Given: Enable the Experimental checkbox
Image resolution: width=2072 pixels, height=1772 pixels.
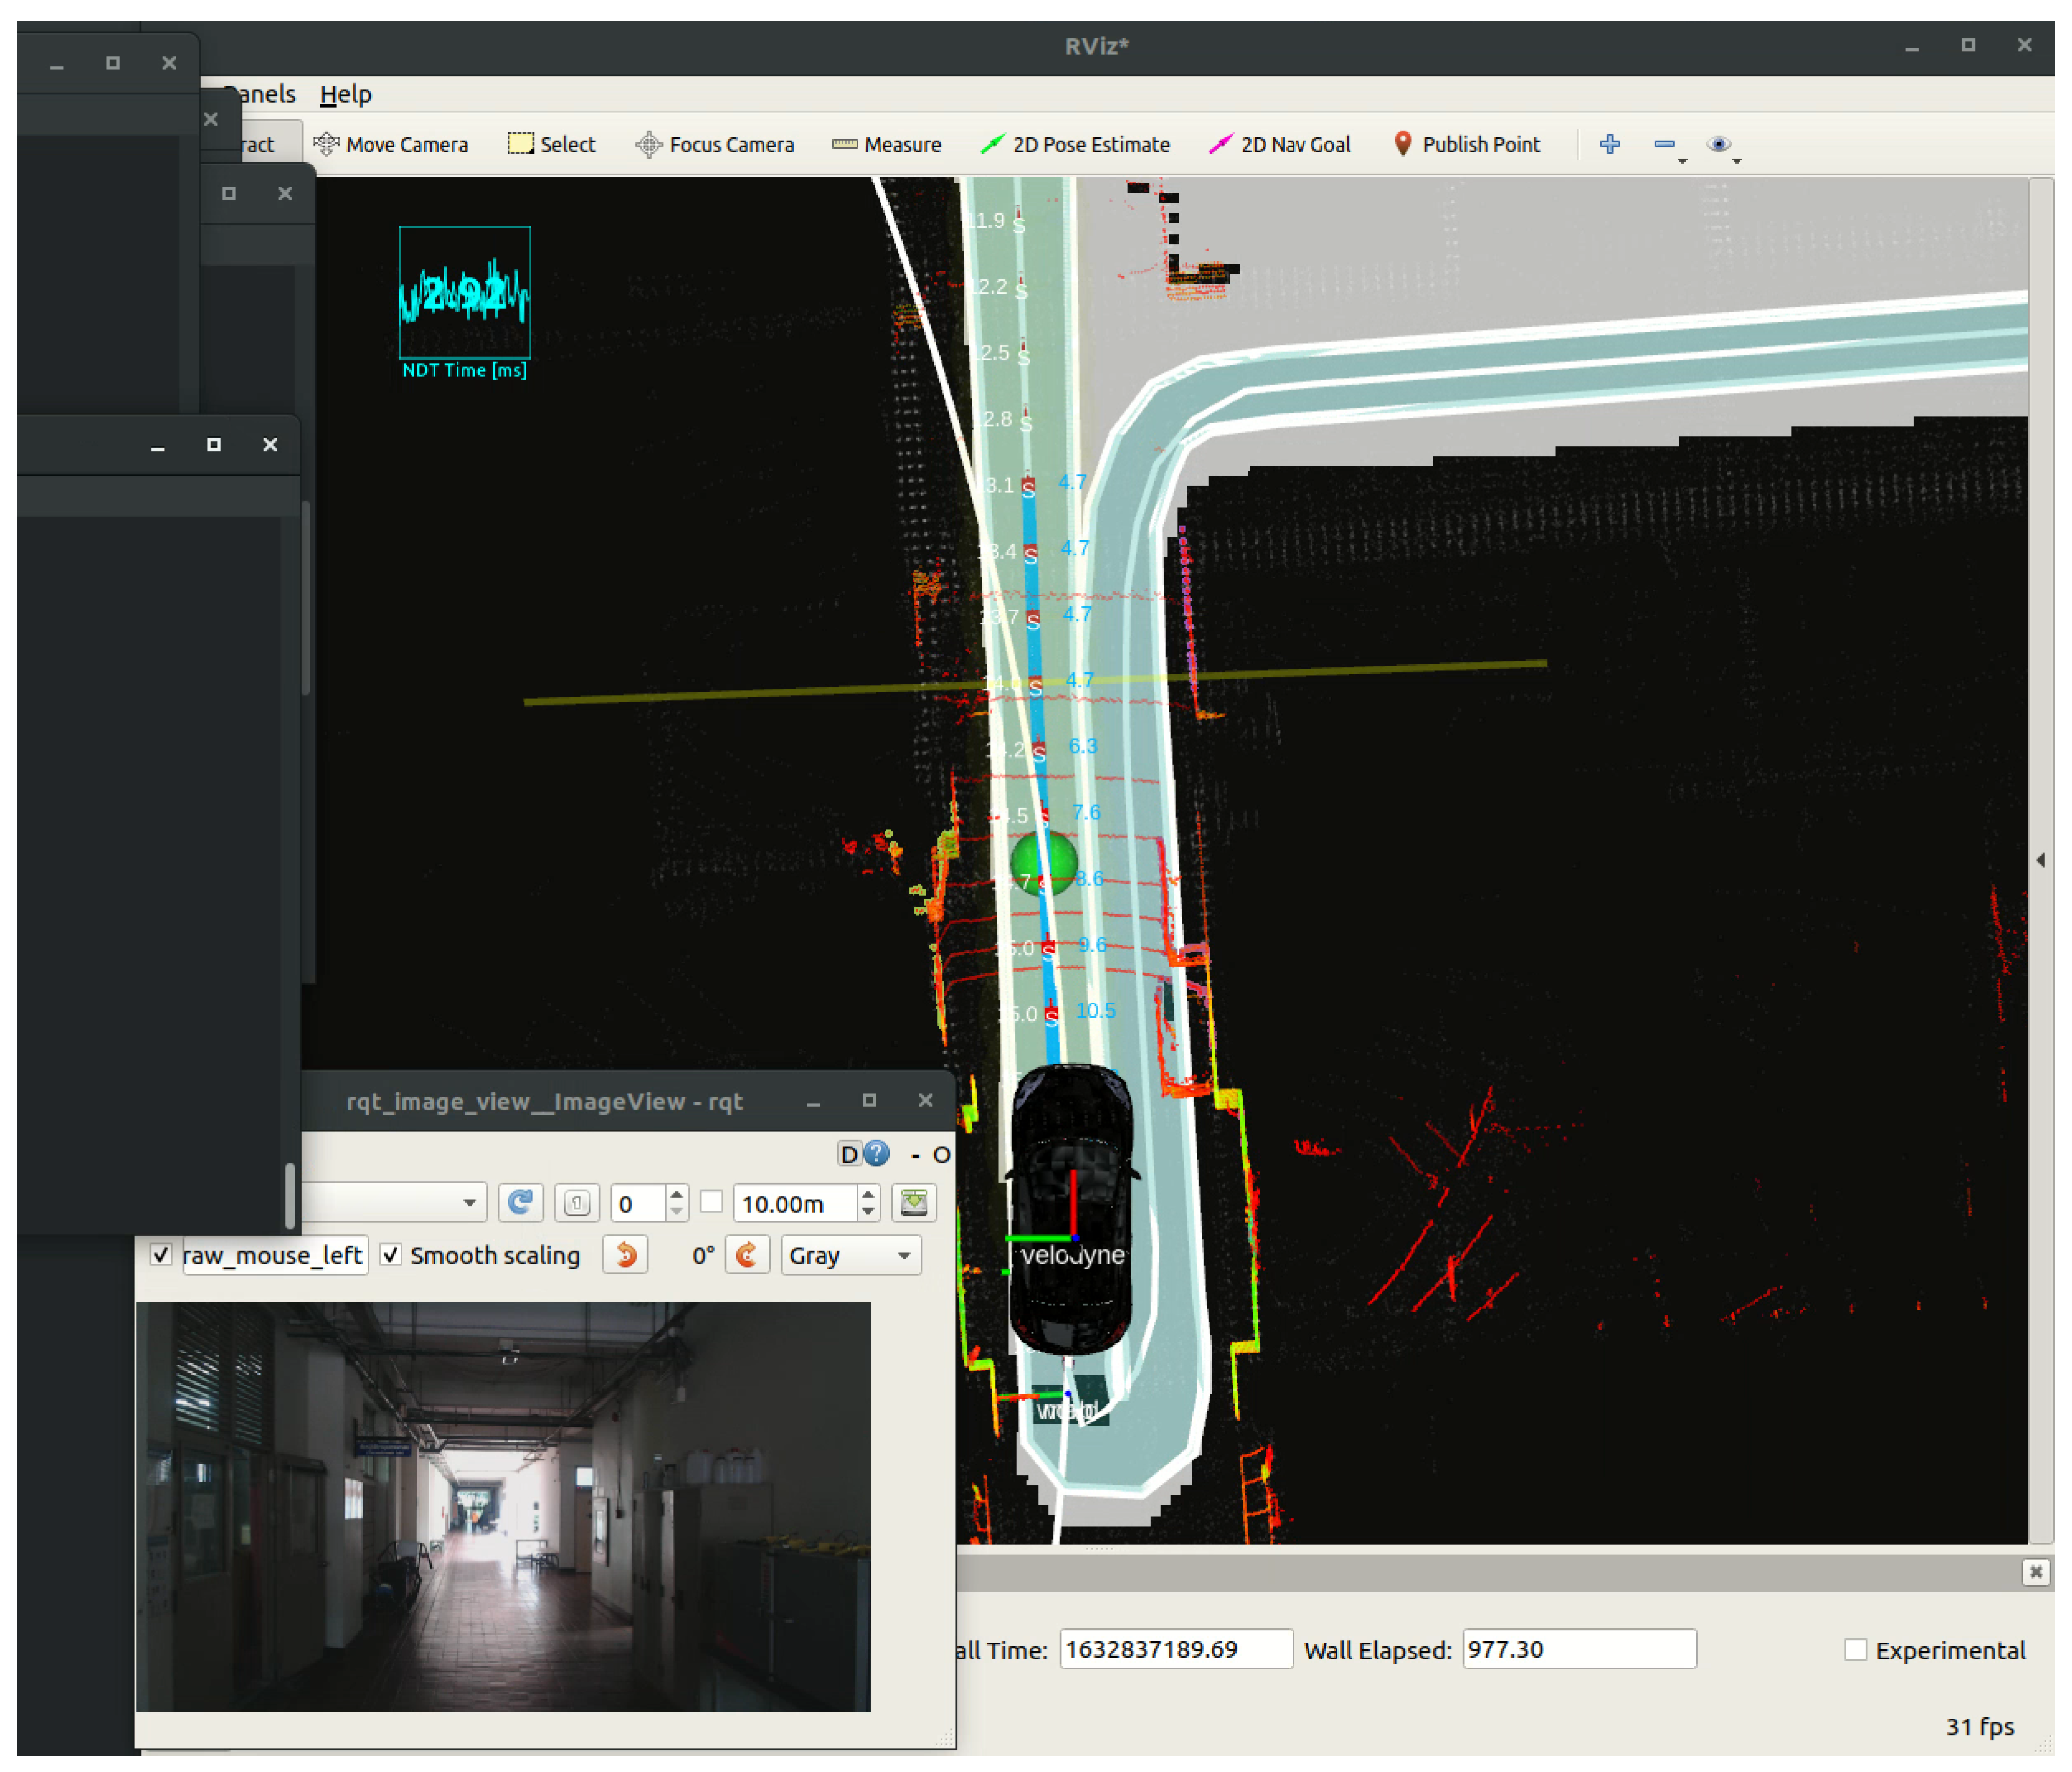Looking at the screenshot, I should click(x=1855, y=1649).
